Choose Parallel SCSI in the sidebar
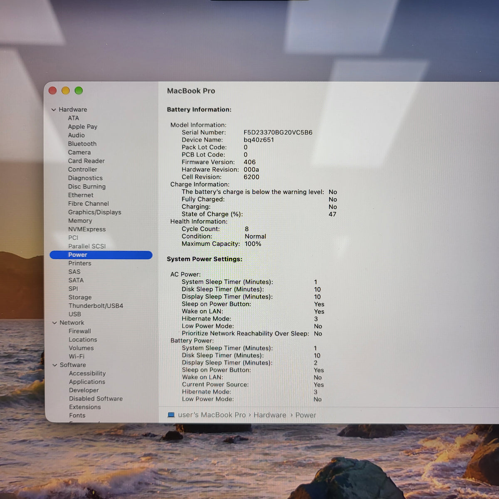 [87, 246]
